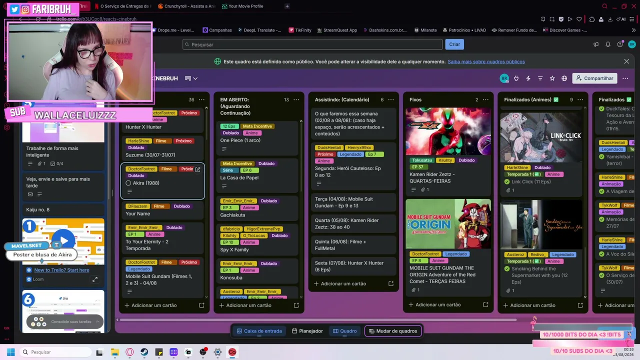Expand the Loom embed with the arrows icon

pos(95,279)
